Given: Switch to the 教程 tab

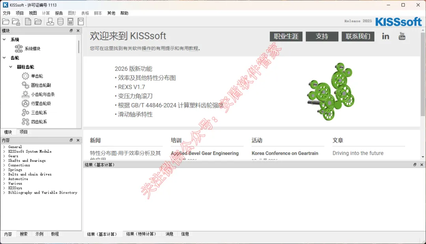Looking at the screenshot, I should (x=55, y=234).
